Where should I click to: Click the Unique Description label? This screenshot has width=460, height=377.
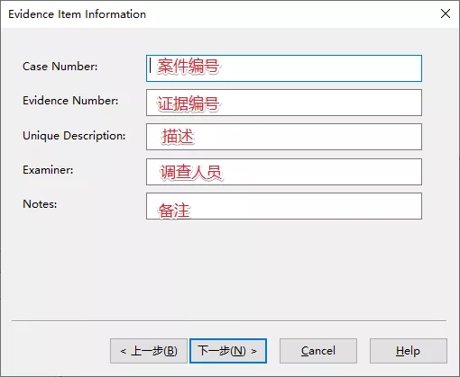coord(74,136)
